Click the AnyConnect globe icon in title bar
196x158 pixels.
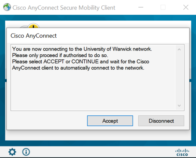pos(7,7)
